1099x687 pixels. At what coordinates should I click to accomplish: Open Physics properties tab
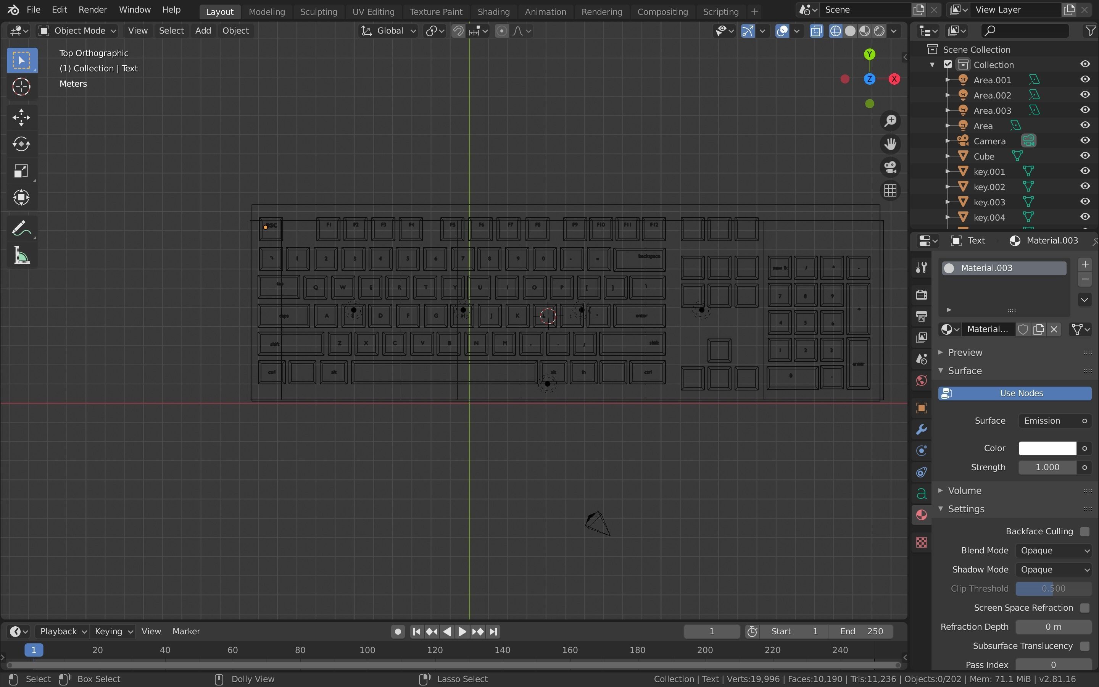pos(921,451)
